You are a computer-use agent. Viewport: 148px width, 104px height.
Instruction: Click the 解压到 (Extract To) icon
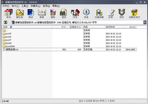[x=20, y=14]
